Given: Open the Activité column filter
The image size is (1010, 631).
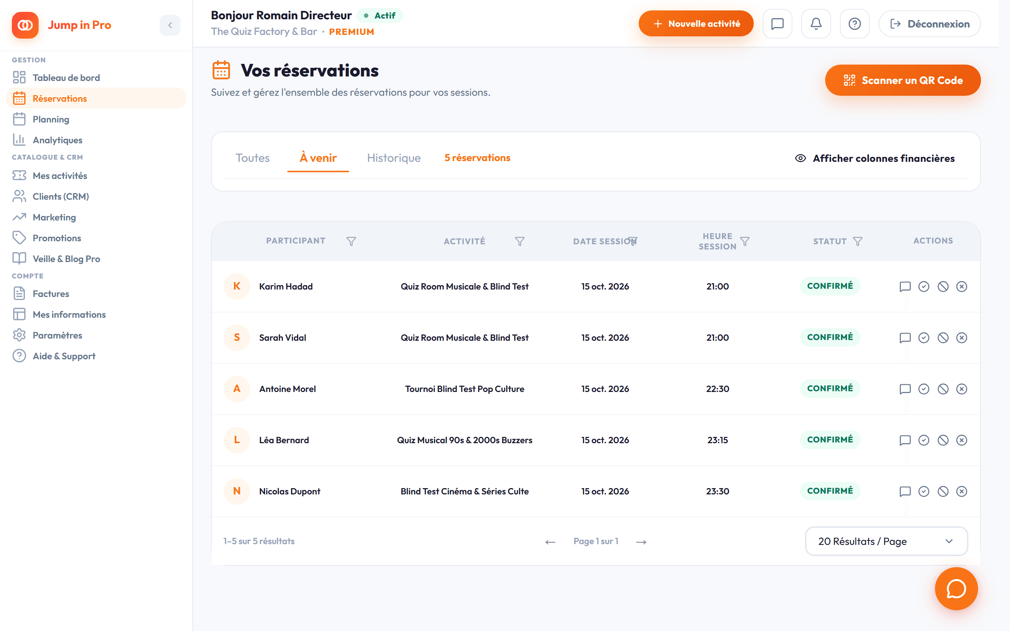Looking at the screenshot, I should [x=519, y=241].
